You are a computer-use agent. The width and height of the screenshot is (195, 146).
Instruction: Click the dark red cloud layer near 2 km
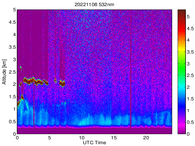click(x=30, y=81)
